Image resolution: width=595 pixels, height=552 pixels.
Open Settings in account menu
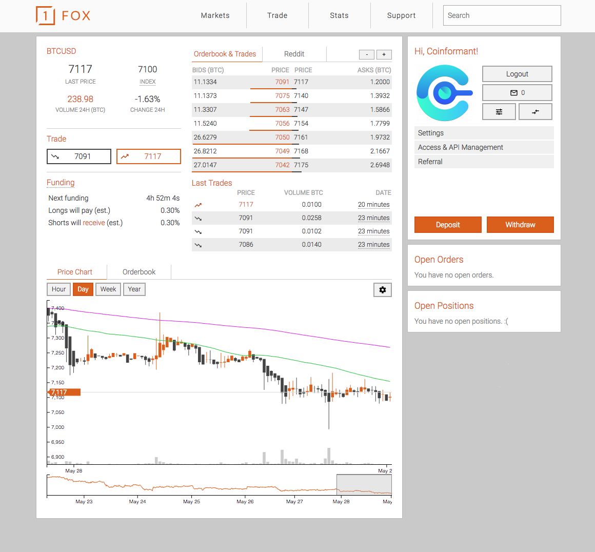(484, 133)
